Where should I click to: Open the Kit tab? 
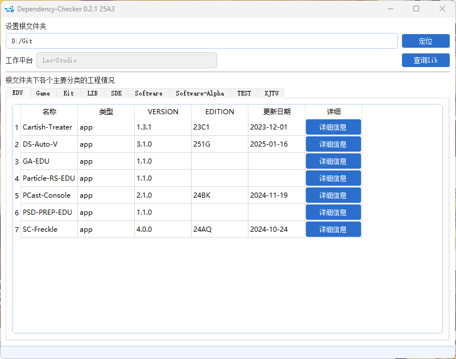coord(68,93)
